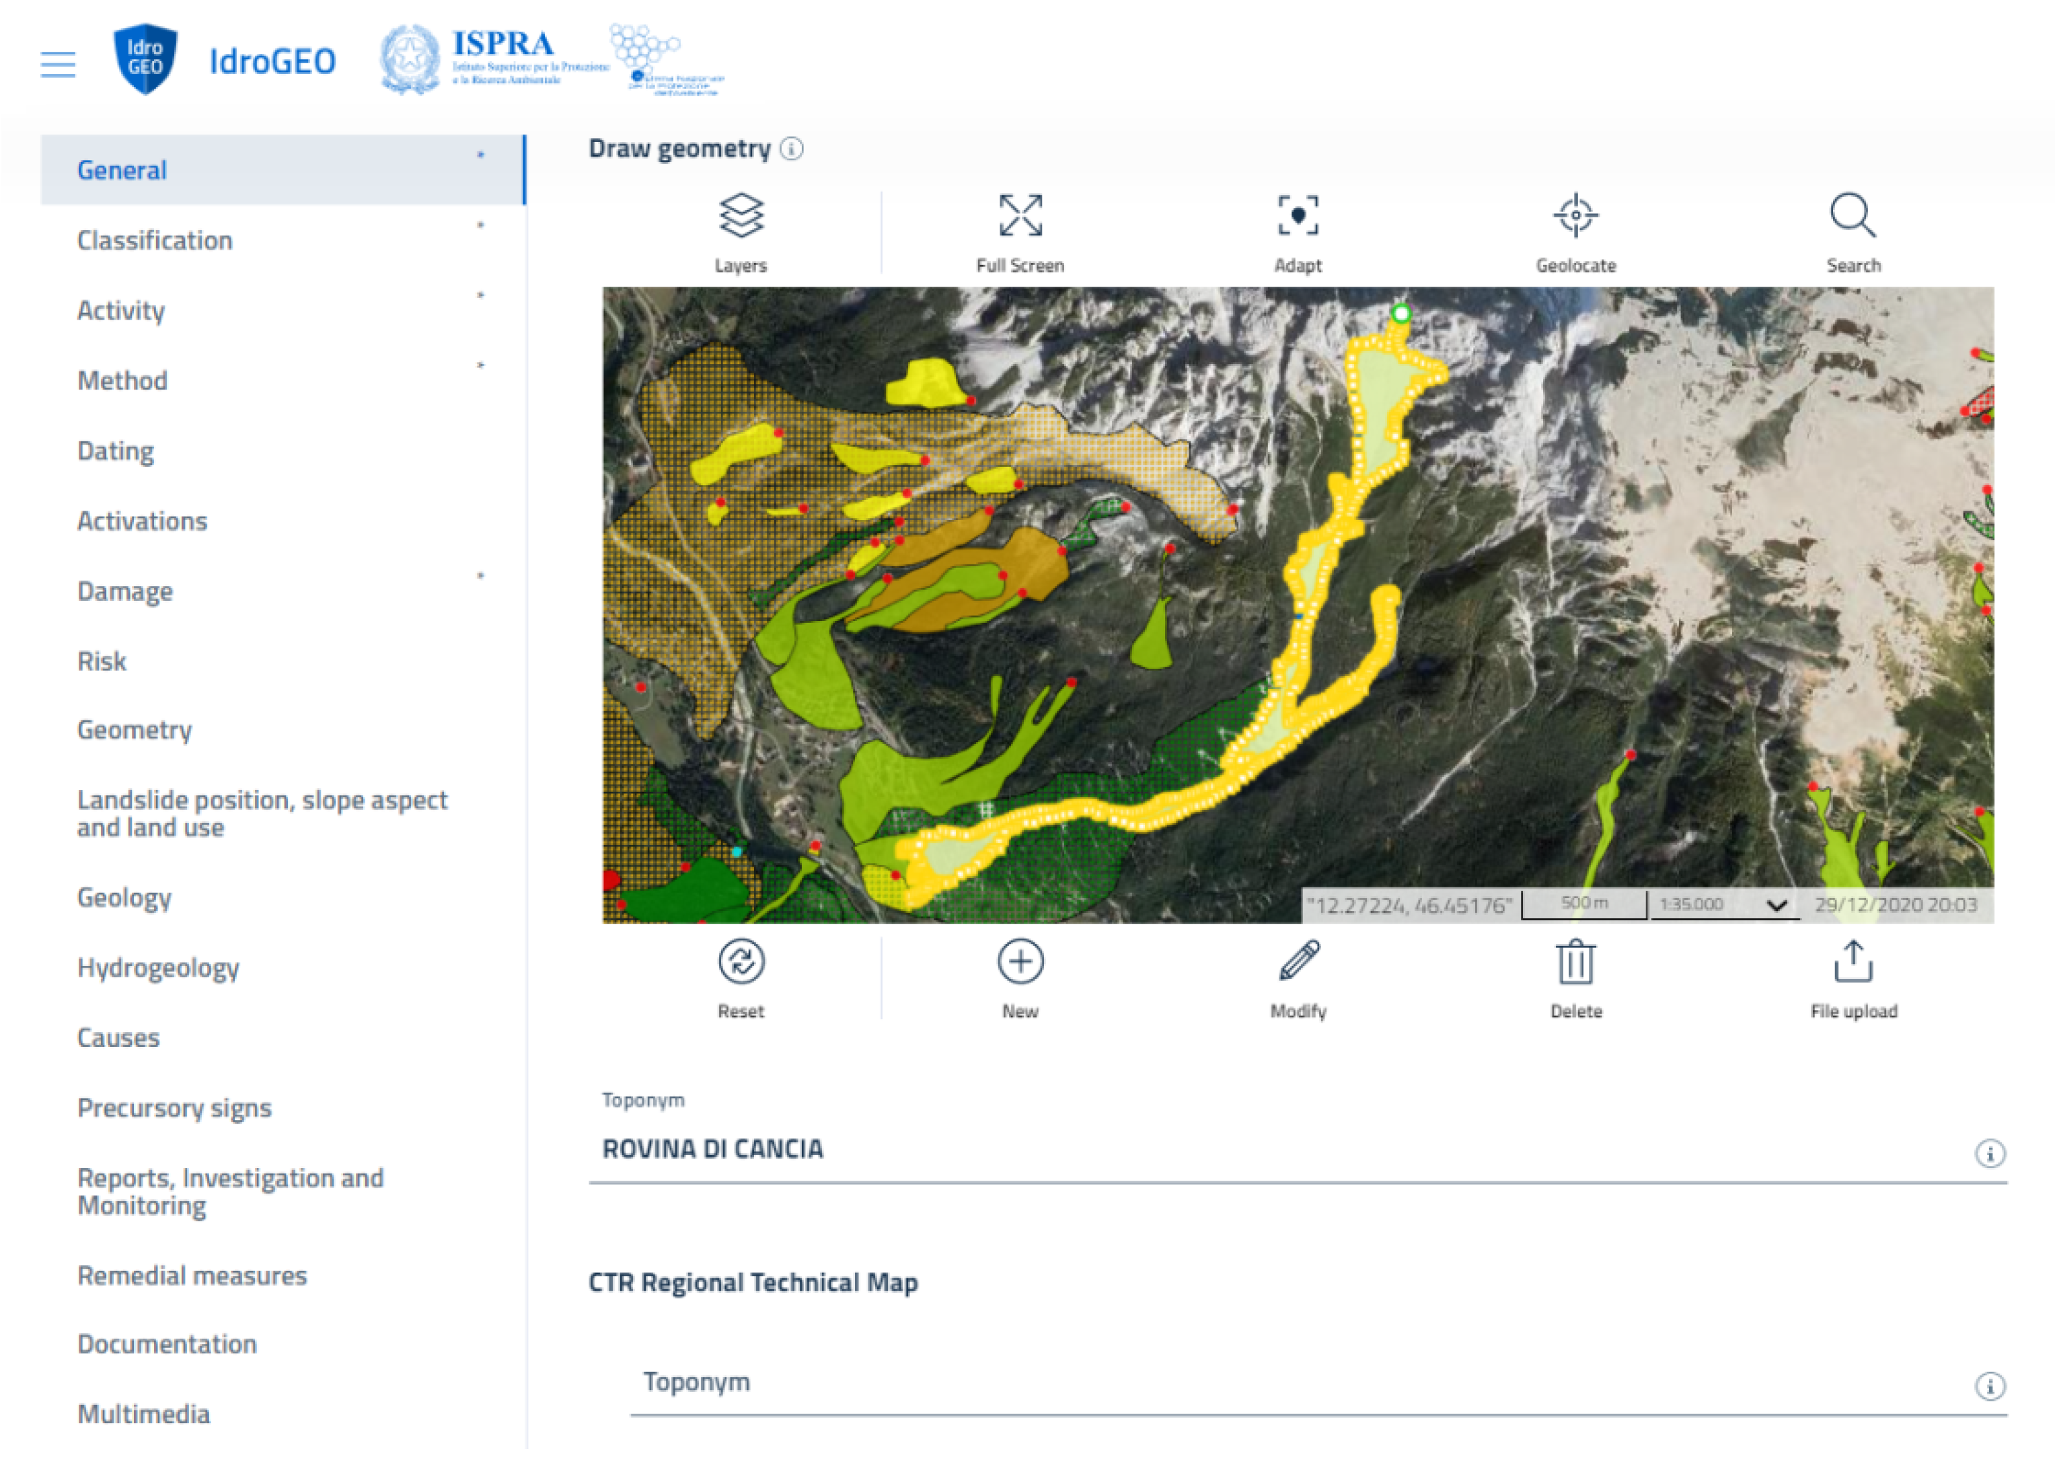Delete the selected geometry
Viewport: 2055px width, 1468px height.
pos(1575,962)
